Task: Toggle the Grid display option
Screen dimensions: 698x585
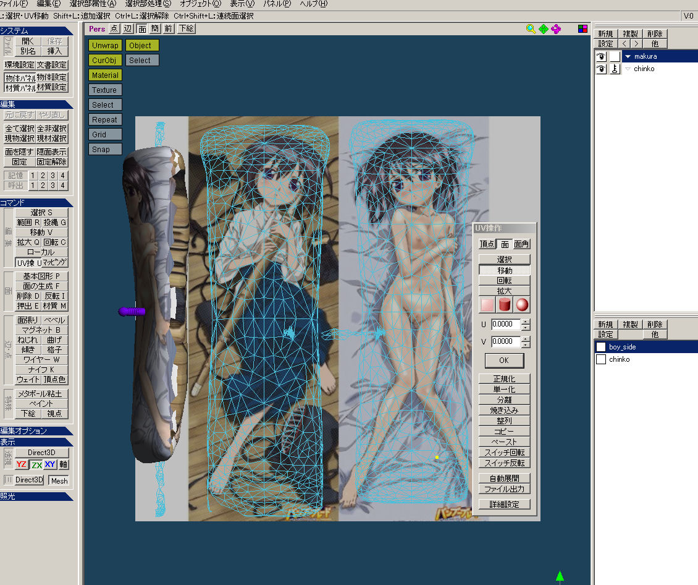Action: coord(105,134)
